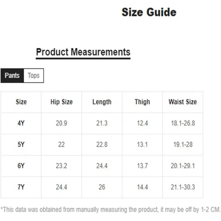
Task: Click the 4Y waist size 18.1-26.8
Action: 183,123
